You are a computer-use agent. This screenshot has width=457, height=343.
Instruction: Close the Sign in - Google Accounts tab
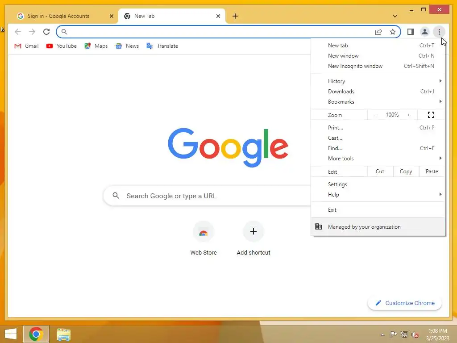[111, 16]
